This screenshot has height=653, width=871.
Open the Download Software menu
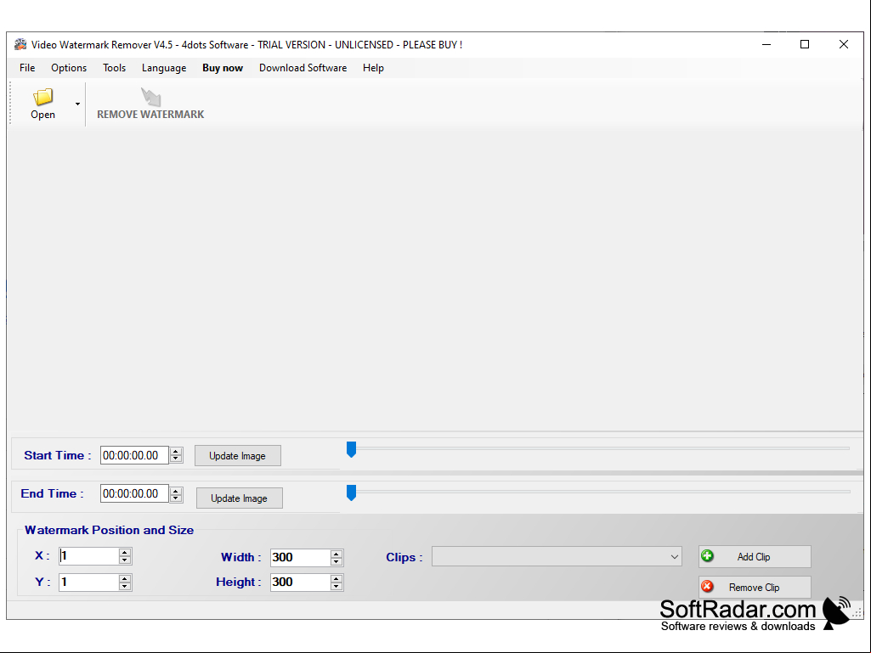(303, 68)
